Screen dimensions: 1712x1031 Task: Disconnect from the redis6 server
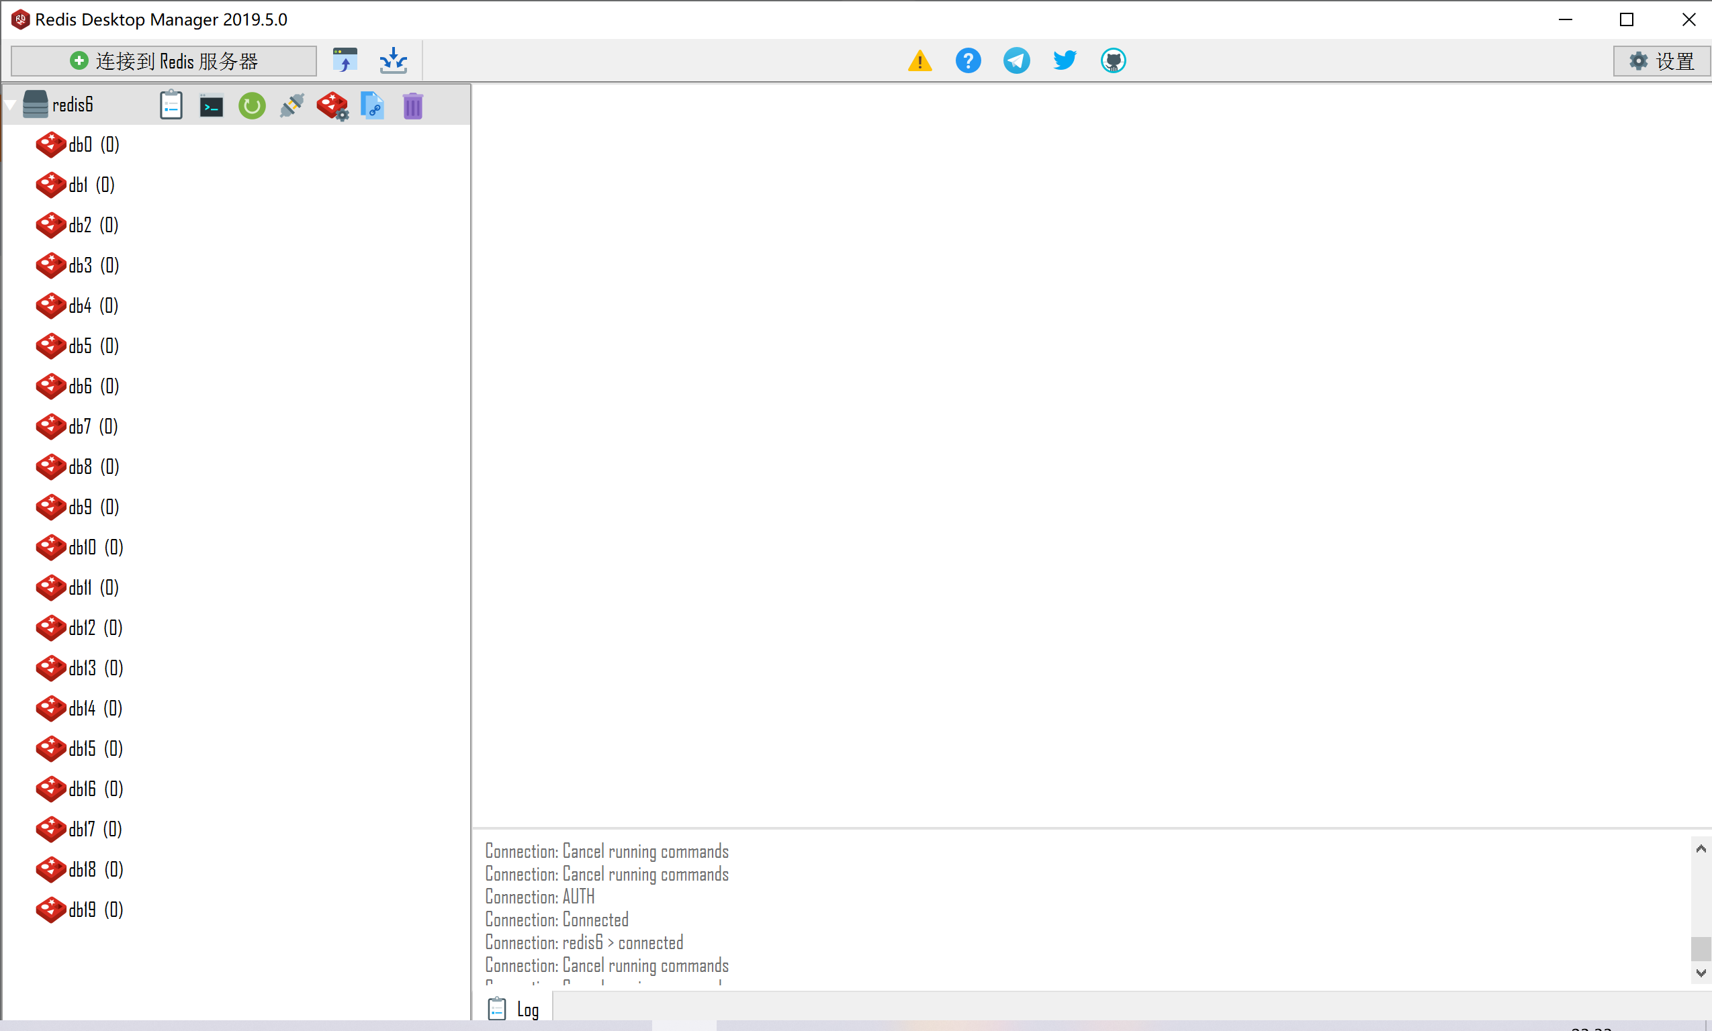tap(291, 105)
